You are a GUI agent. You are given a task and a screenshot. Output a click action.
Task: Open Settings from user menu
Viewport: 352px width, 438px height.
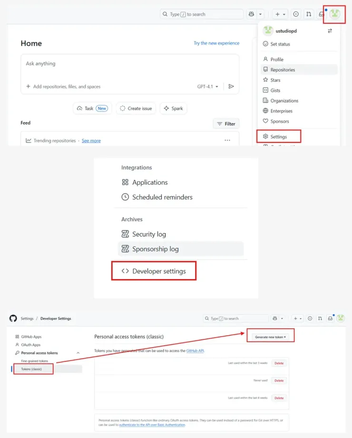click(278, 137)
